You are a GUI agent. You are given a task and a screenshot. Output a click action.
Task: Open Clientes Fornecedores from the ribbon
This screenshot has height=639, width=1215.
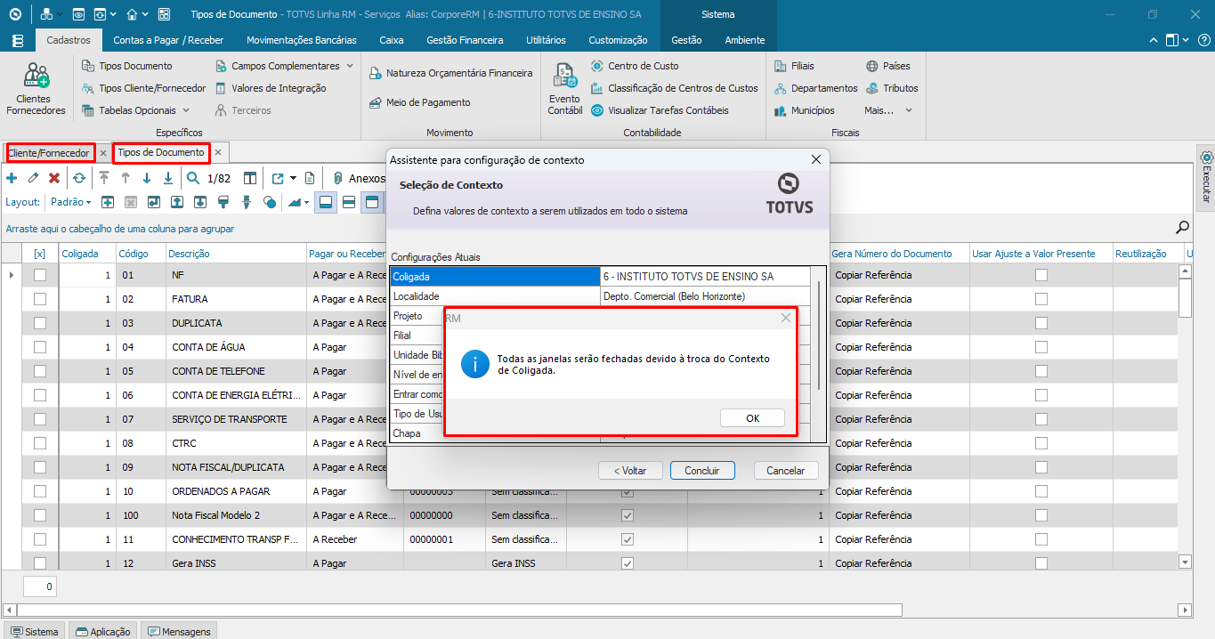coord(36,89)
